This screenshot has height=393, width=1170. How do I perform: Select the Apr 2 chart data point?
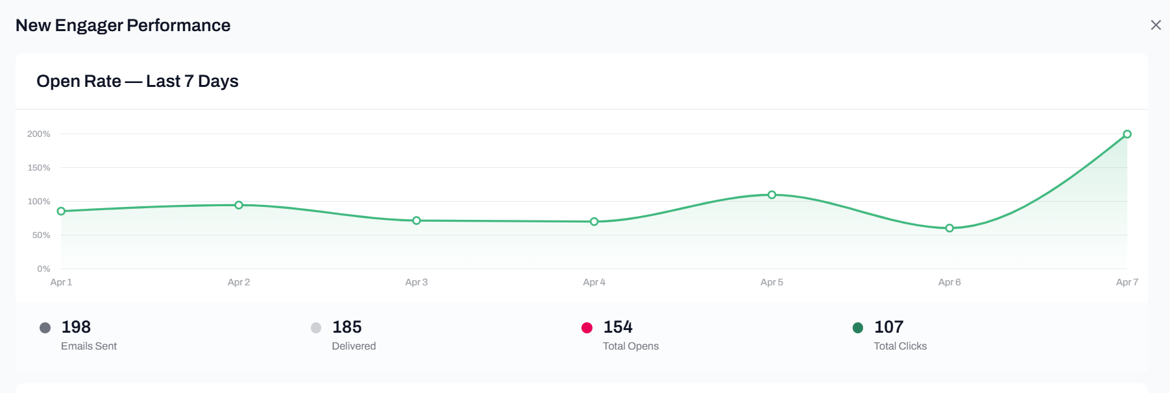(239, 205)
